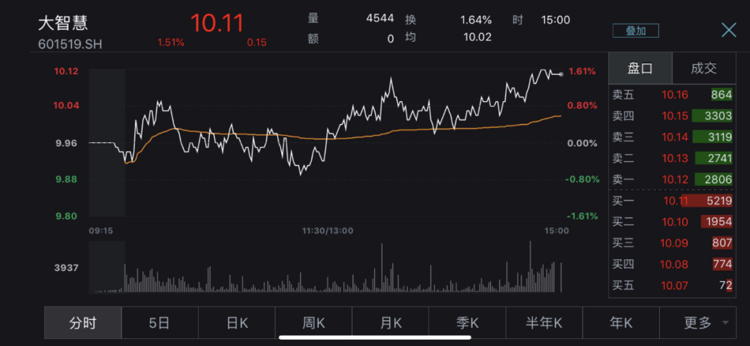The width and height of the screenshot is (750, 346).
Task: Tap the 叠加 overlay button
Action: tap(635, 31)
